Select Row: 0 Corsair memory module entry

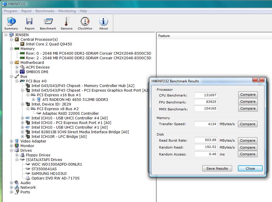click(x=88, y=53)
